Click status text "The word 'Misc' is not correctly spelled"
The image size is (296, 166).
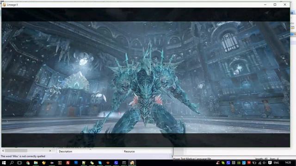coord(23,156)
